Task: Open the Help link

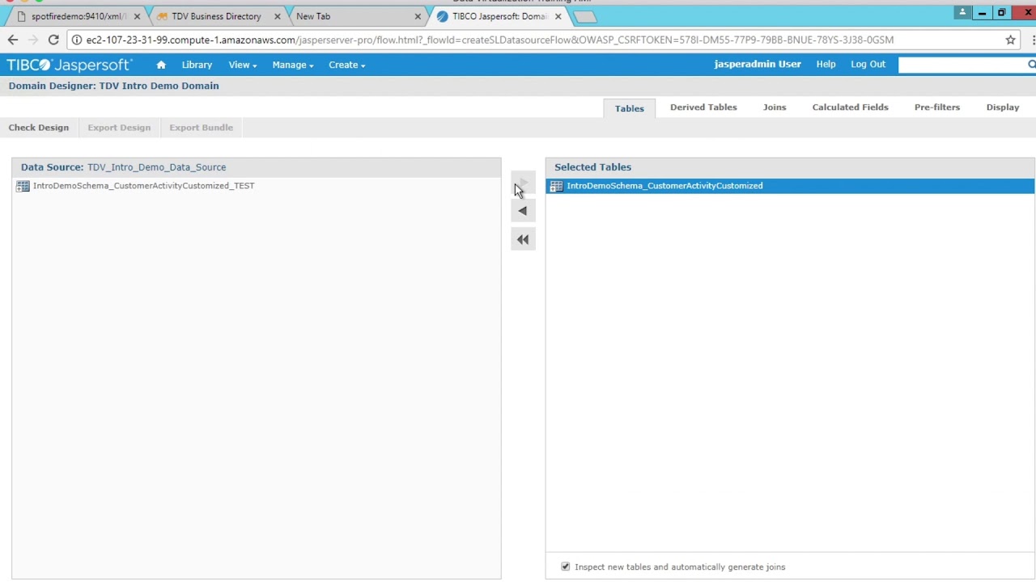Action: 826,65
